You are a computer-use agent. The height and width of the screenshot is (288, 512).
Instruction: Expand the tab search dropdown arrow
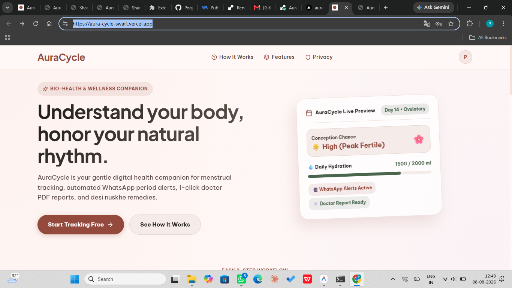point(7,7)
